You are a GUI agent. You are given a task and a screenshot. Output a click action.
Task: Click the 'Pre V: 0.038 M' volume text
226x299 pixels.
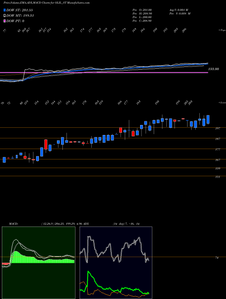180,14
